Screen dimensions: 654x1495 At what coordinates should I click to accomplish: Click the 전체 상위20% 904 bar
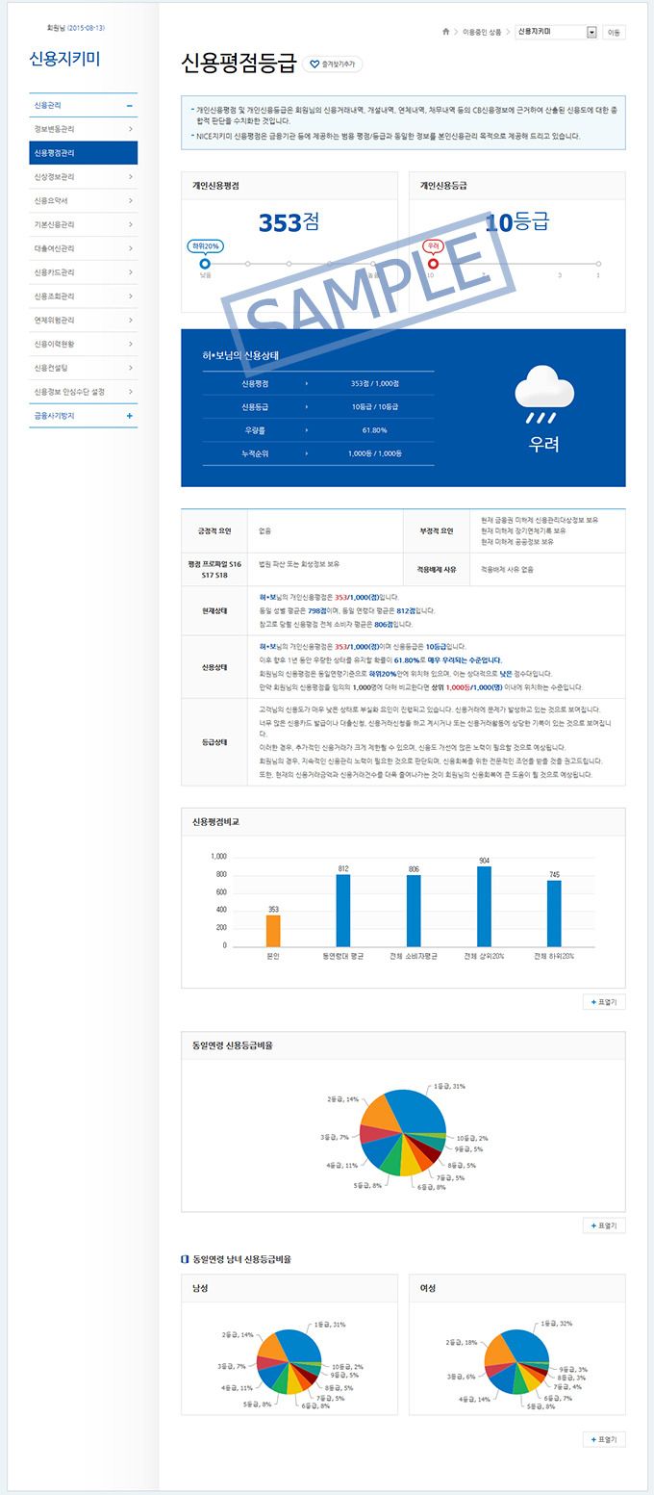[485, 906]
